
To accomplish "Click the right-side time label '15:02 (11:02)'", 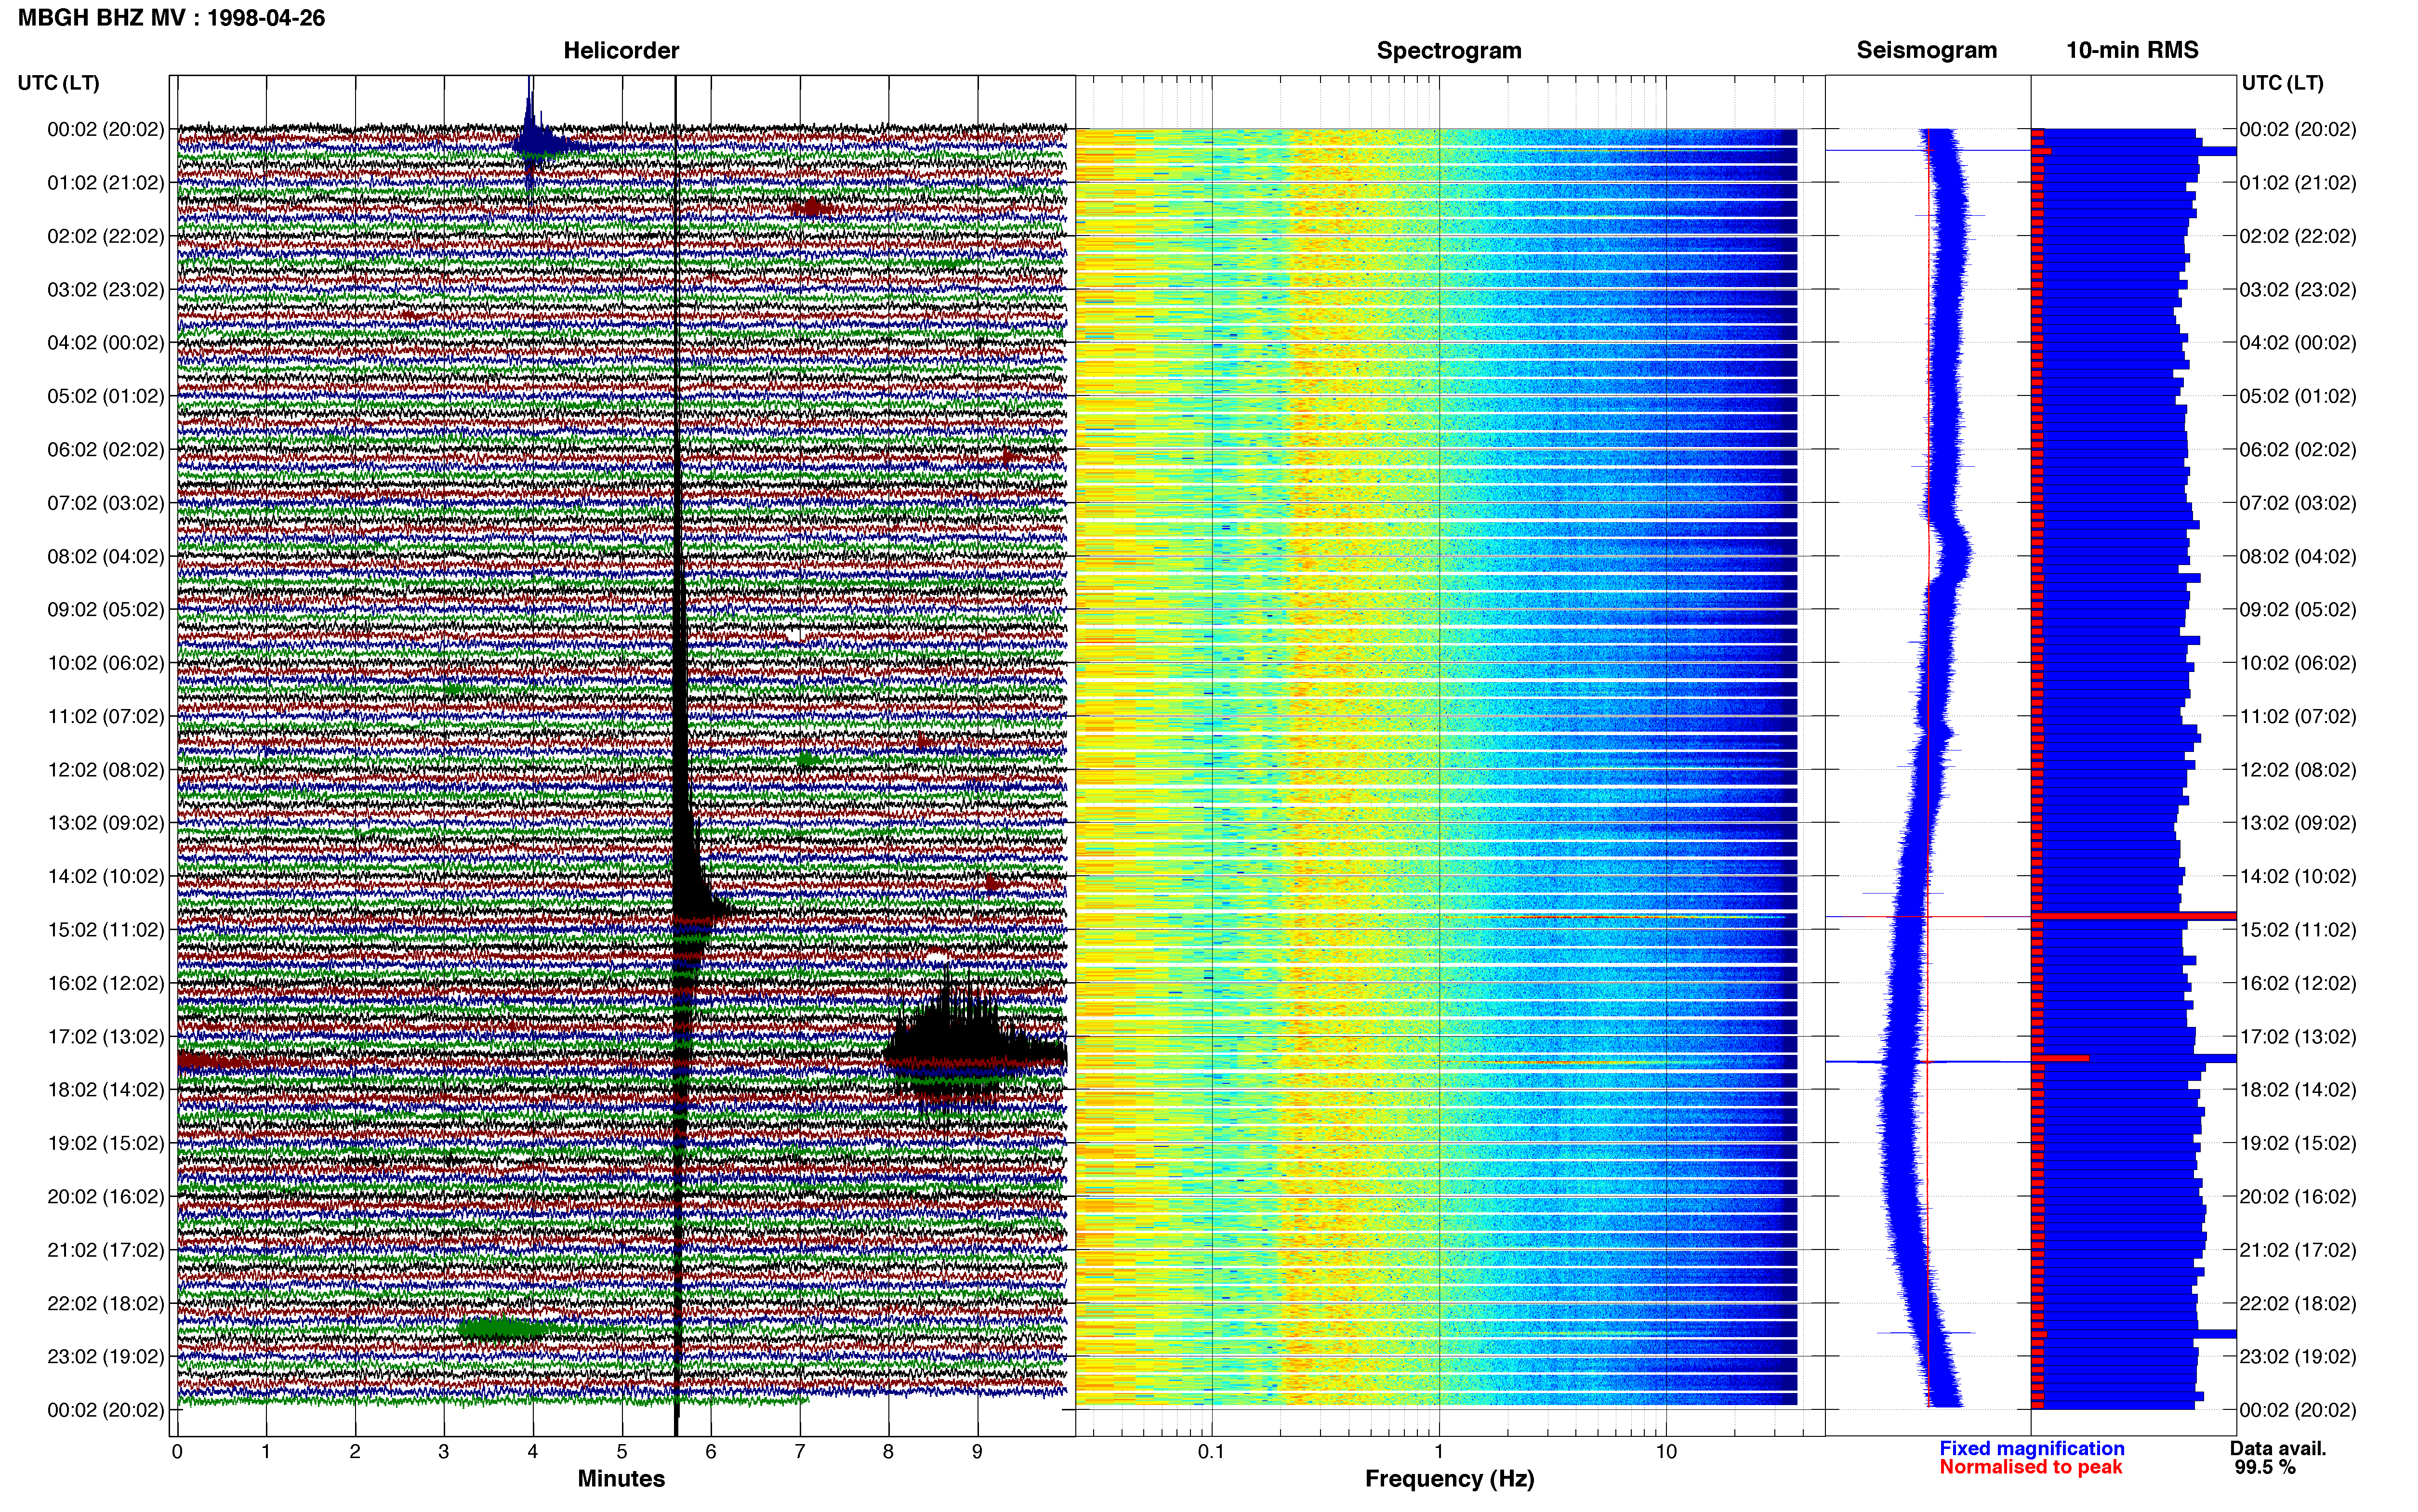I will click(x=2297, y=929).
